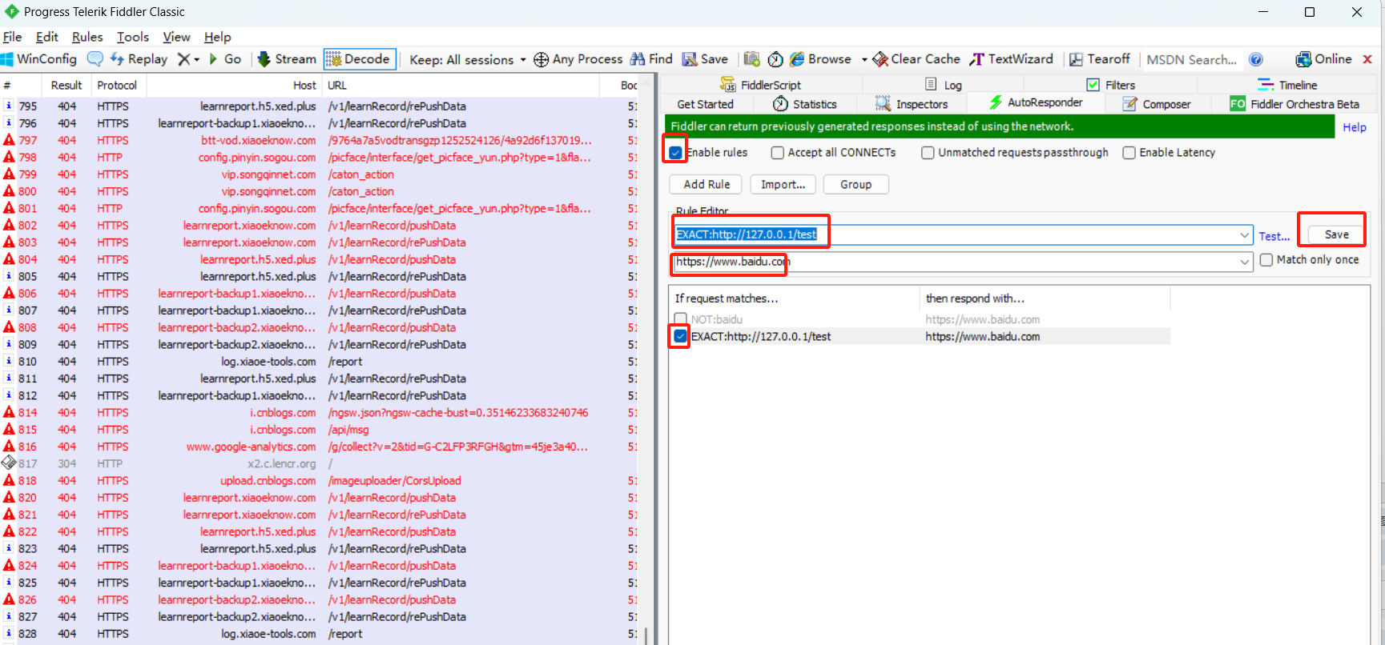1385x645 pixels.
Task: Click the green Go play icon
Action: (x=213, y=59)
